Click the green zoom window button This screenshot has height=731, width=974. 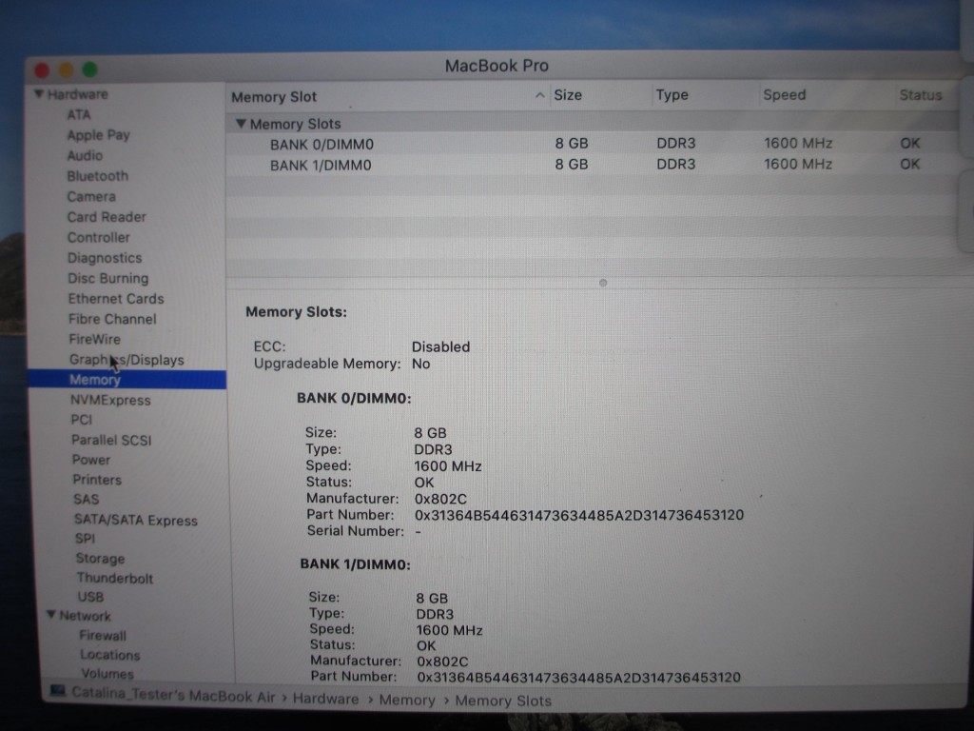point(90,69)
